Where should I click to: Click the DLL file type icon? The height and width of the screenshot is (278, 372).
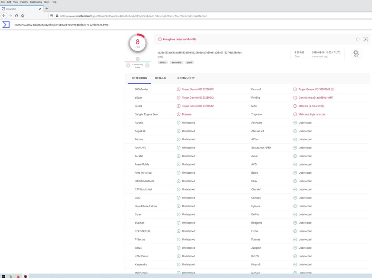point(356,53)
